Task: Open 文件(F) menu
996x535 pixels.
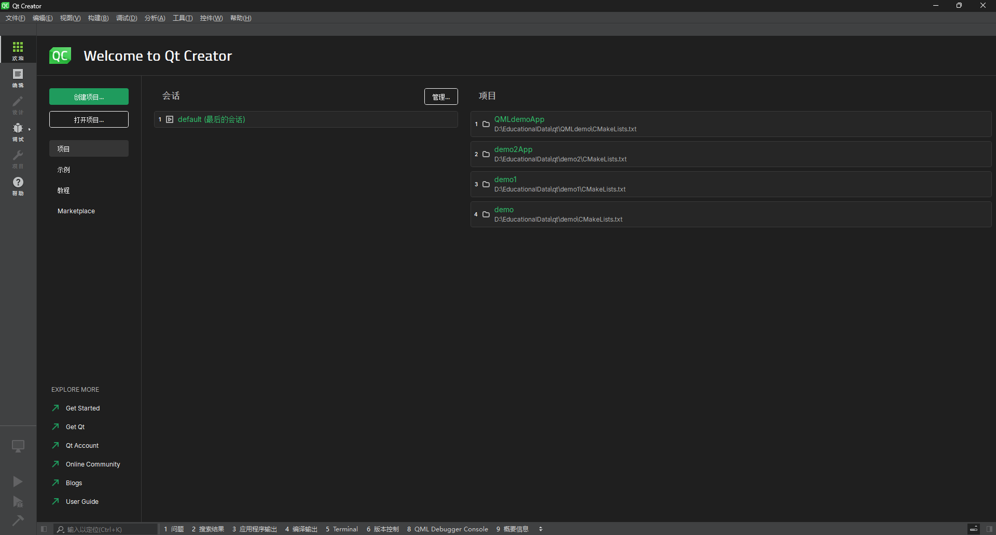Action: 15,18
